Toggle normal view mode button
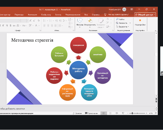 pyautogui.click(x=104, y=113)
